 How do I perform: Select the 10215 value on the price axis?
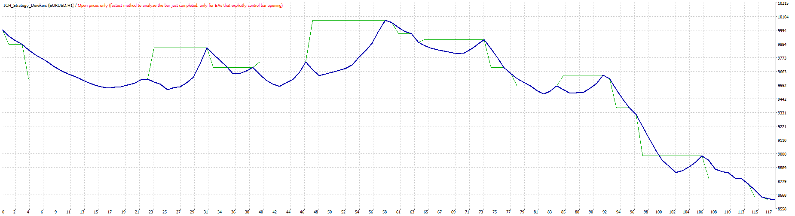(x=783, y=3)
